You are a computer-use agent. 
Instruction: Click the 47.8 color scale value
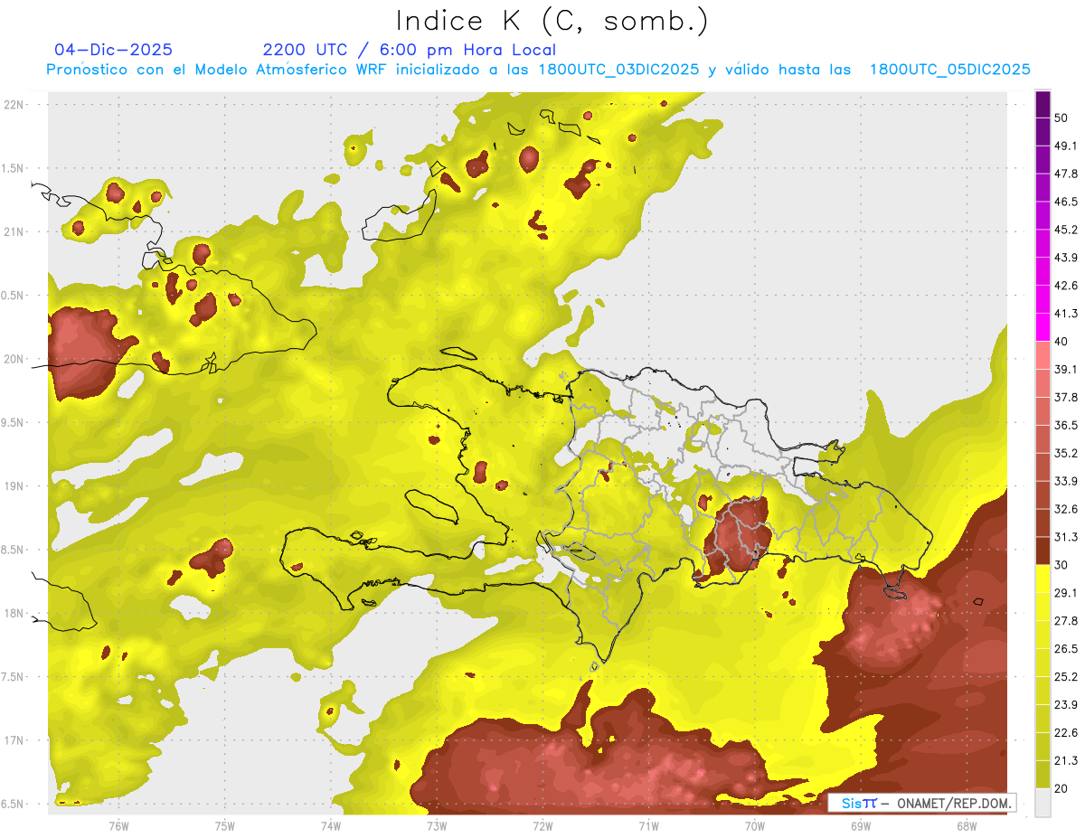pyautogui.click(x=1066, y=174)
